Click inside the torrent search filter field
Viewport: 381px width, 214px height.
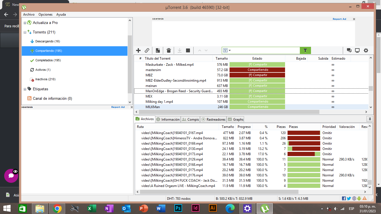coord(265,50)
